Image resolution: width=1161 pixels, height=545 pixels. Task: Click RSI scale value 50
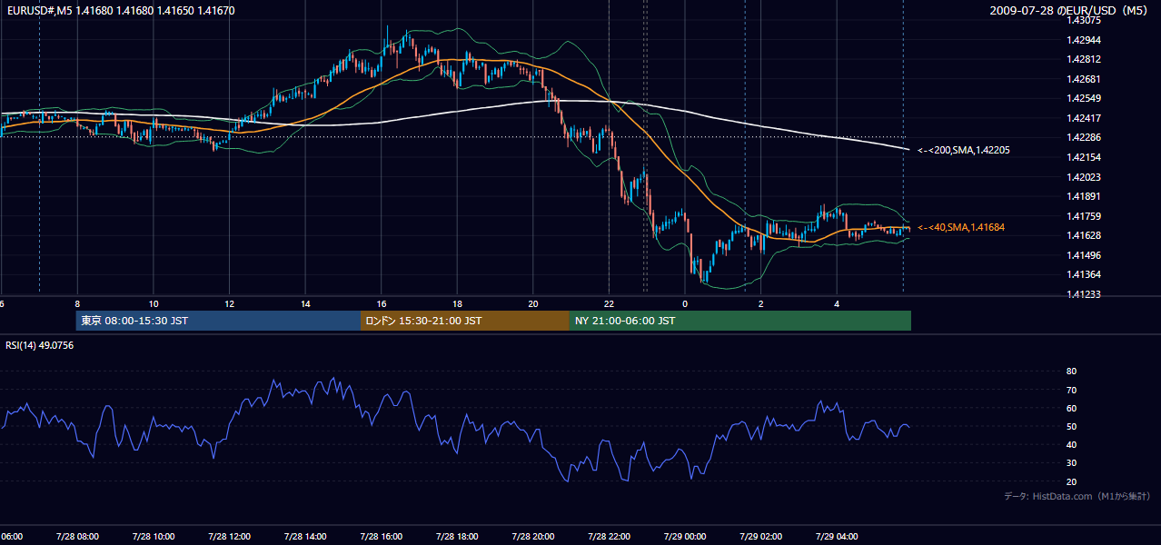click(x=1071, y=426)
